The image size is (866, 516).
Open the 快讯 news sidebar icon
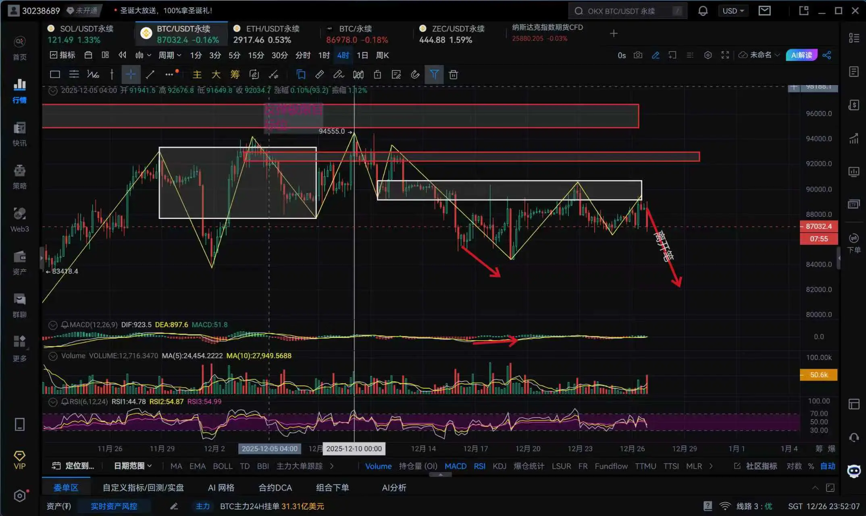tap(19, 134)
